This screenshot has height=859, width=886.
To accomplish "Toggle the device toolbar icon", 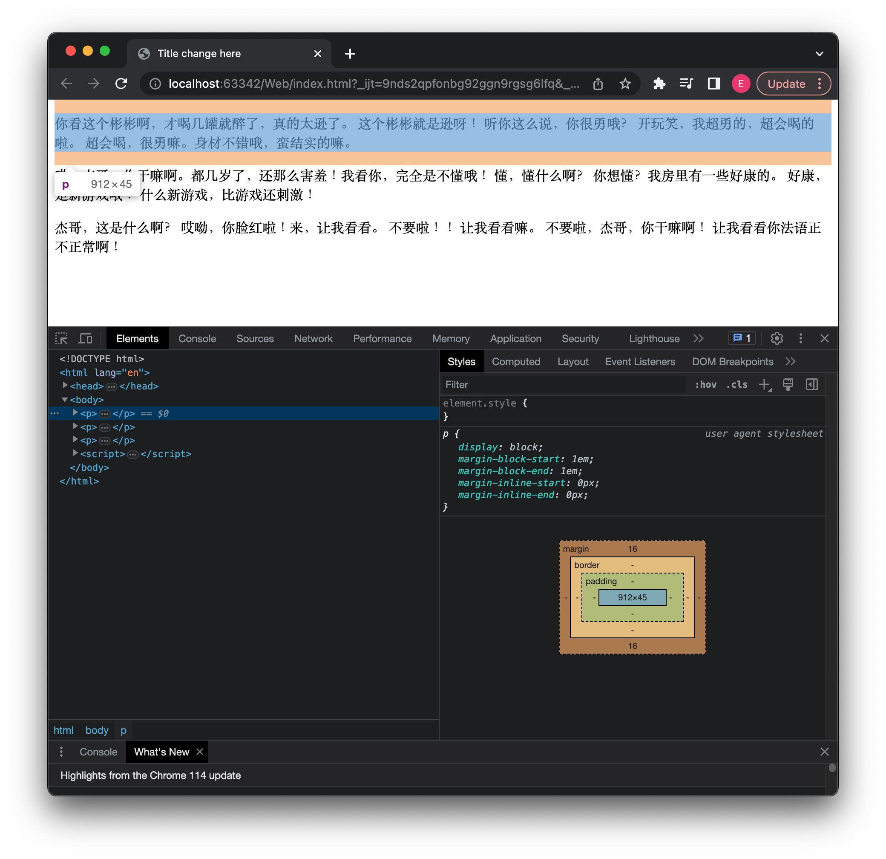I will (x=86, y=339).
